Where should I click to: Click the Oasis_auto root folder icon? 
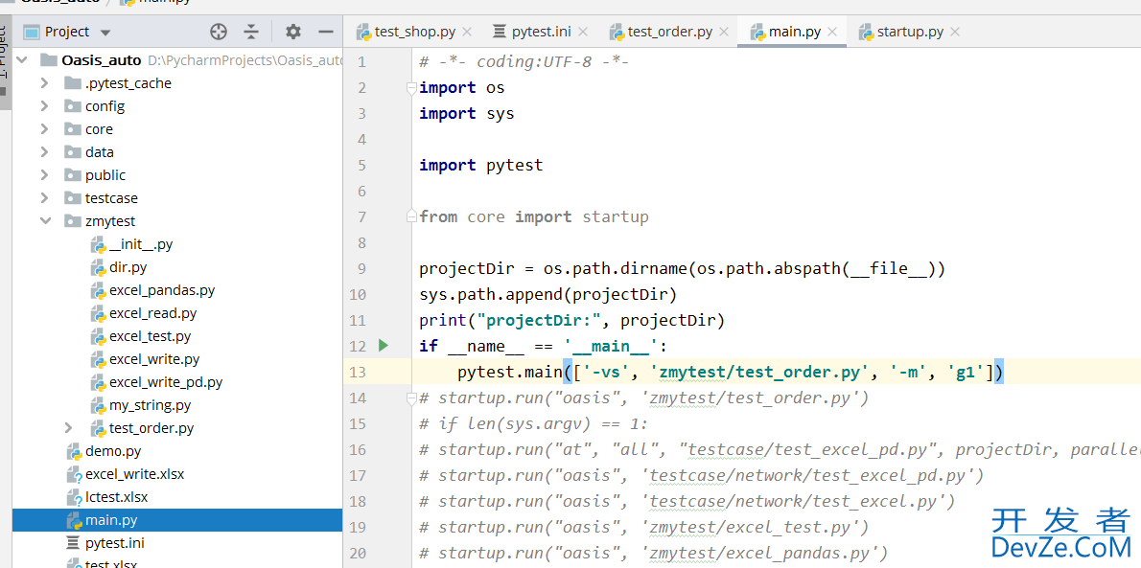[49, 59]
